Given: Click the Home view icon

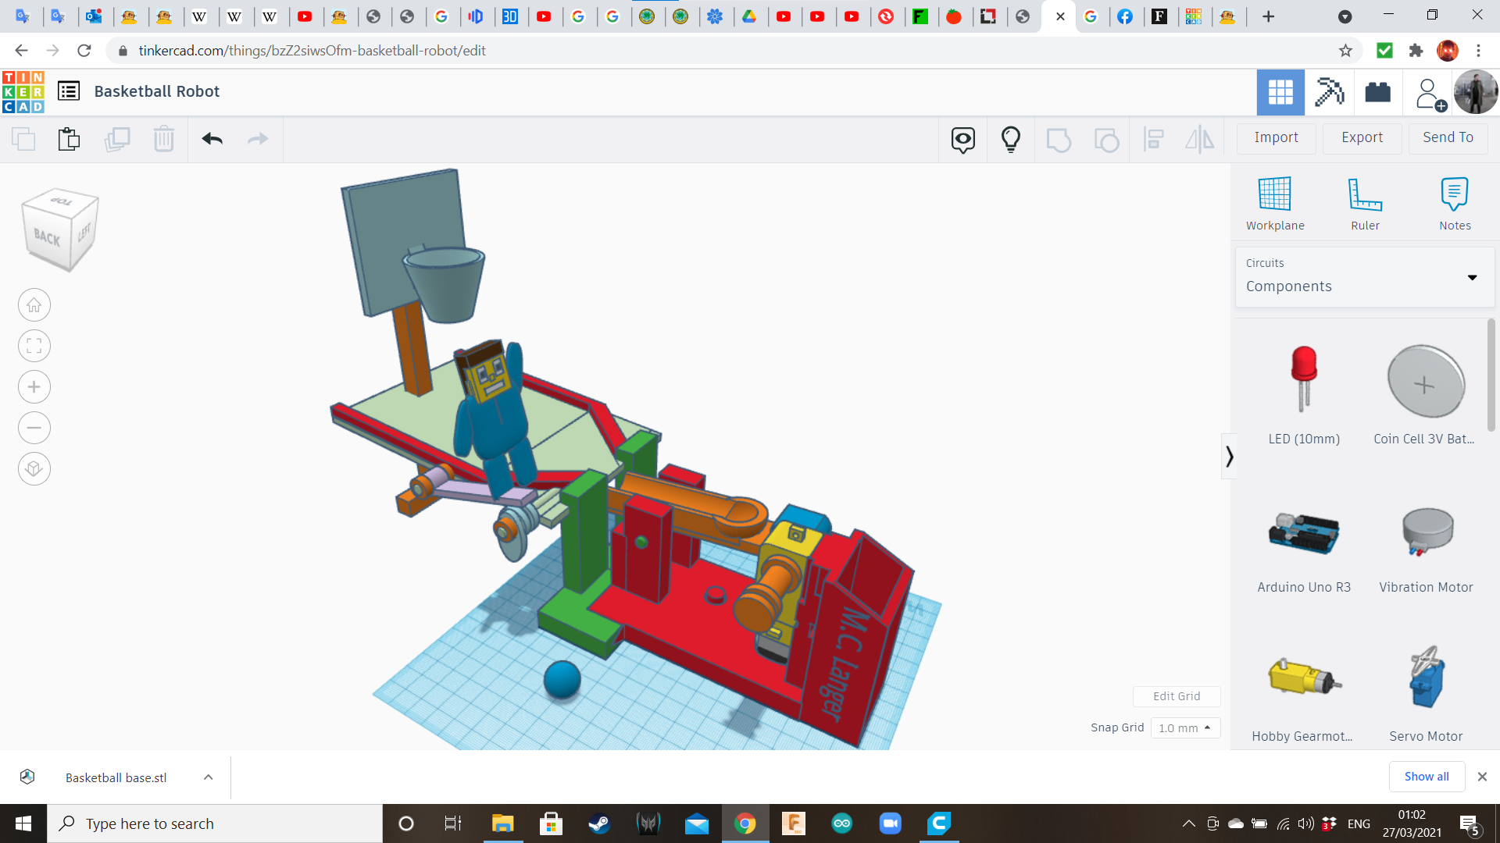Looking at the screenshot, I should [x=34, y=305].
